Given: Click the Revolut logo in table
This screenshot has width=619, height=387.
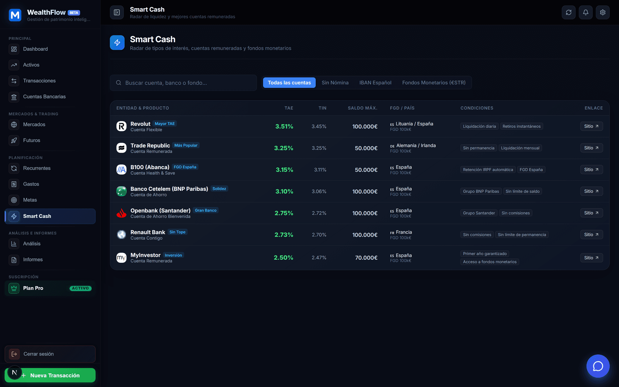Looking at the screenshot, I should point(121,126).
